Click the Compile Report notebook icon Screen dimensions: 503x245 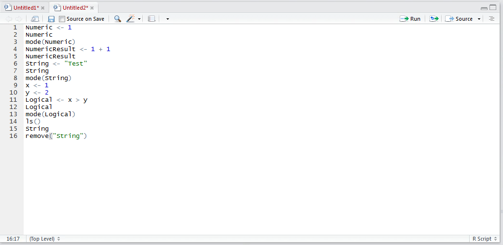[152, 19]
